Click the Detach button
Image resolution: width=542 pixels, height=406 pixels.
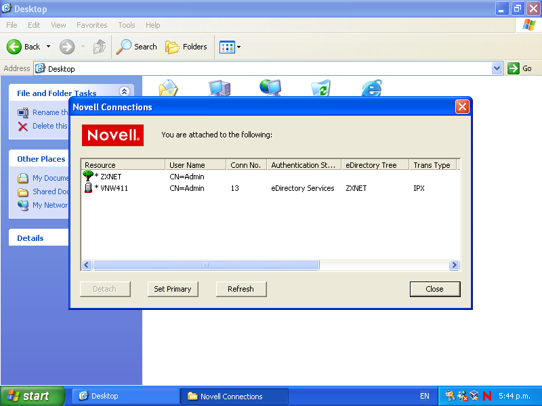(x=105, y=289)
